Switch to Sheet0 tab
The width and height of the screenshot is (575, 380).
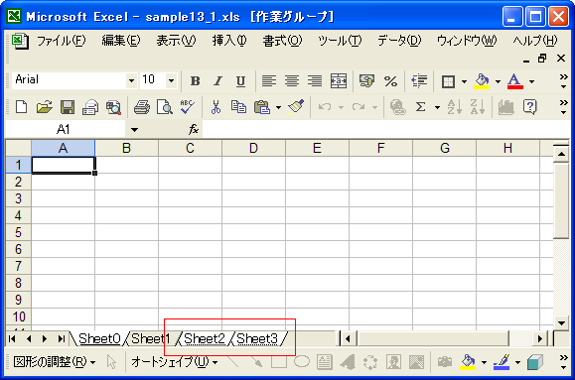point(99,339)
